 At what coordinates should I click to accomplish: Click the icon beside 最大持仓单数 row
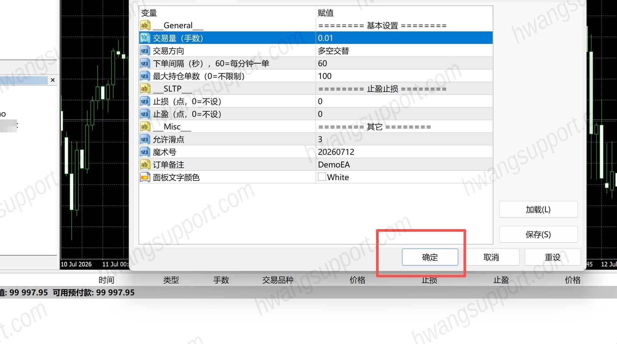coord(145,76)
